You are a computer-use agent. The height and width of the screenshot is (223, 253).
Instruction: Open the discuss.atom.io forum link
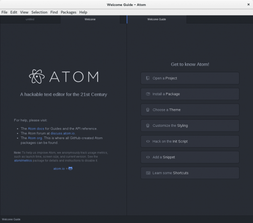tap(63, 133)
